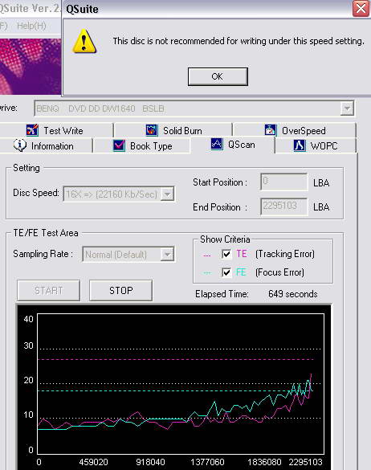Image resolution: width=371 pixels, height=470 pixels.
Task: Click the End Position LBA field
Action: 283,206
